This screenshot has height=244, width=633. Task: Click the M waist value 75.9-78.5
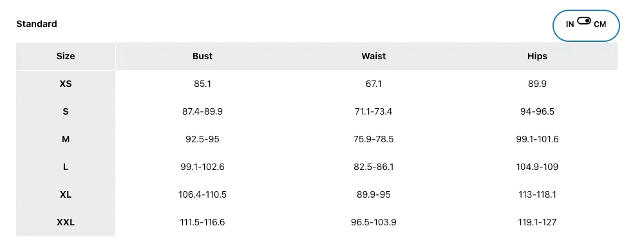373,139
